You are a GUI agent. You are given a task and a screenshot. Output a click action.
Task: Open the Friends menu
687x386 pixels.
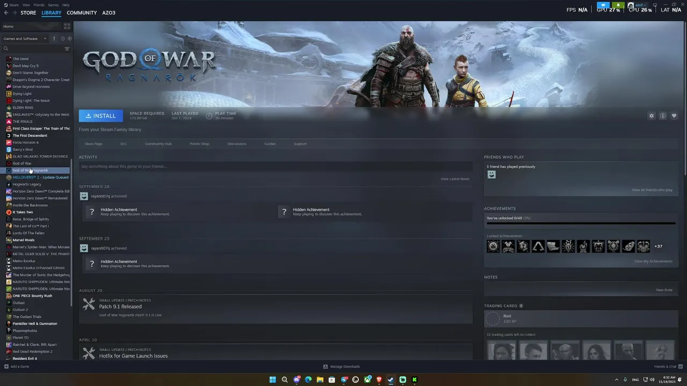click(39, 5)
